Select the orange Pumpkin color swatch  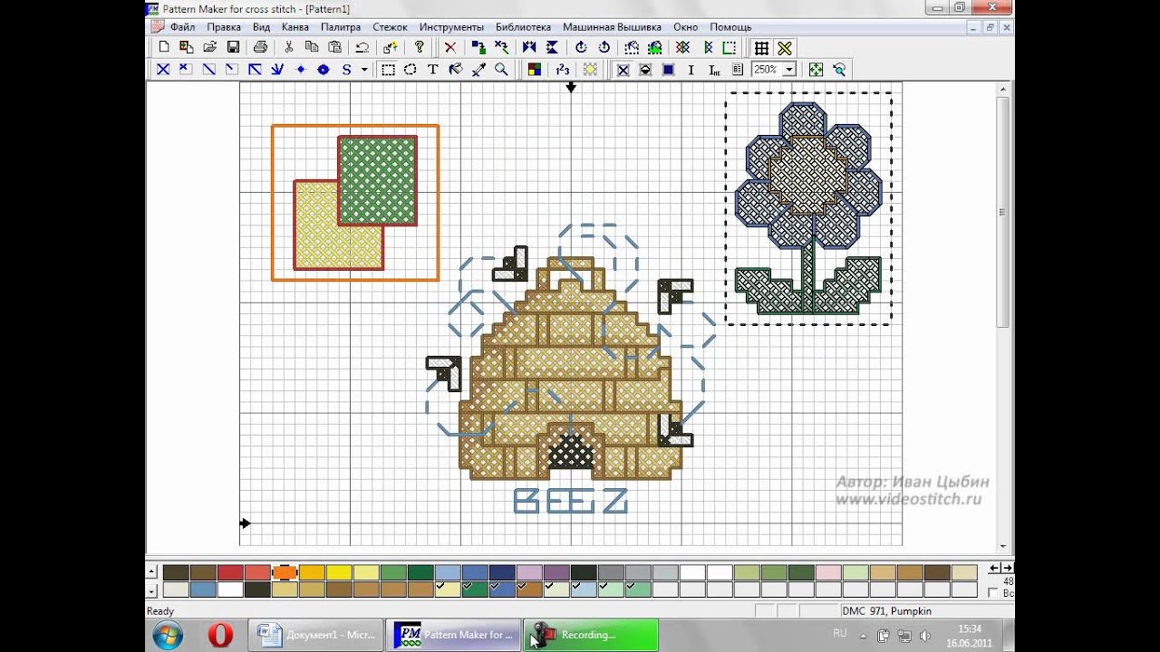point(285,572)
